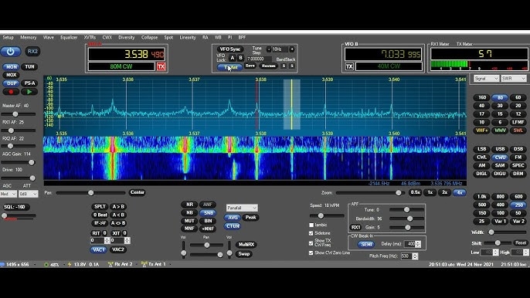Open the Equalizer menu
This screenshot has width=530, height=298.
(x=69, y=38)
